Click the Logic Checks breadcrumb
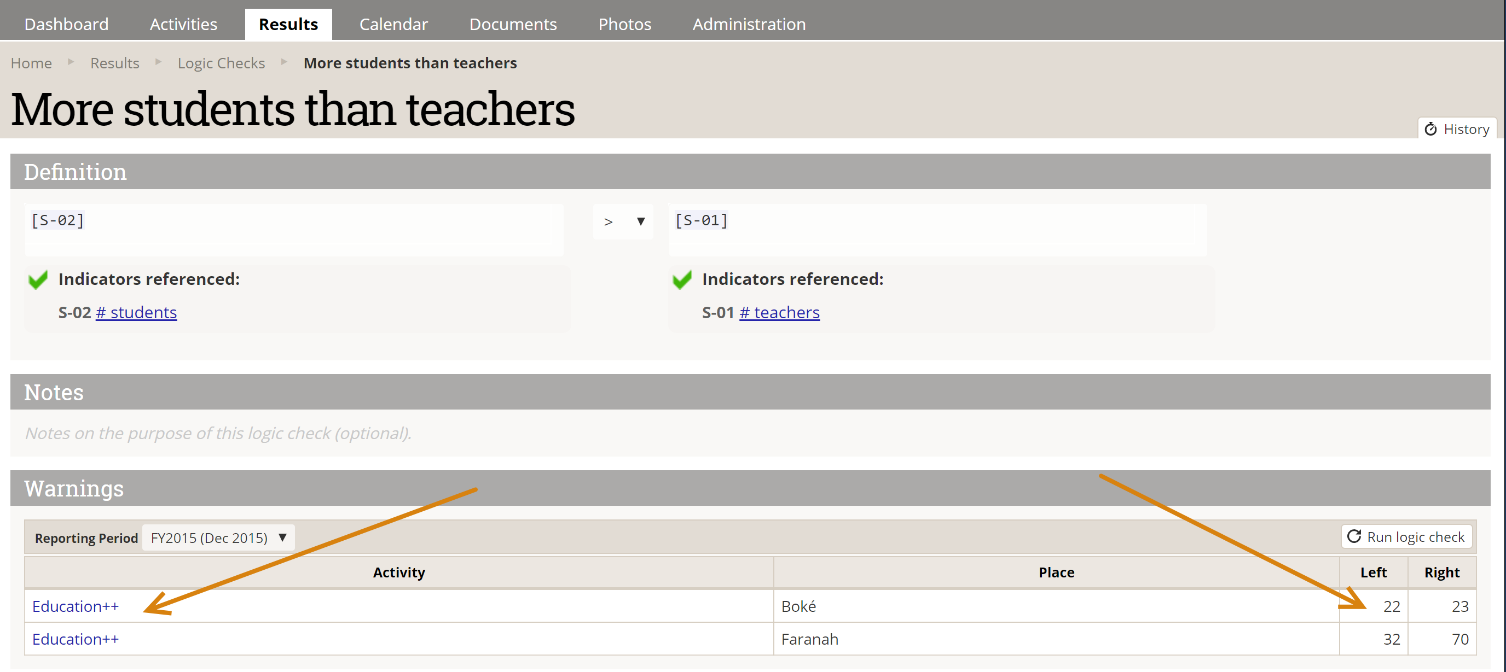 [x=221, y=63]
